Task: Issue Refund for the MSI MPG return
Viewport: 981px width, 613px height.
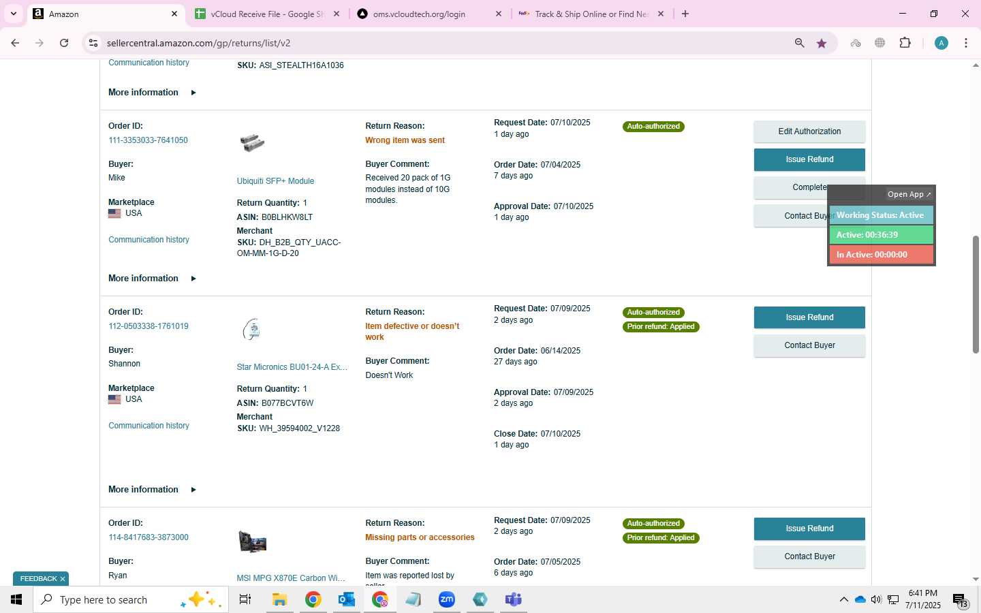Action: [809, 529]
